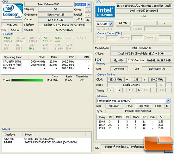
Task: Click the module clock 200 MHz field
Action: click(x=144, y=106)
